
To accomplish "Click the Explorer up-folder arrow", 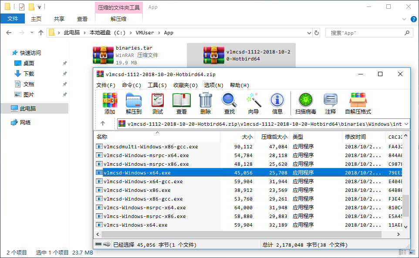I will tap(41, 33).
